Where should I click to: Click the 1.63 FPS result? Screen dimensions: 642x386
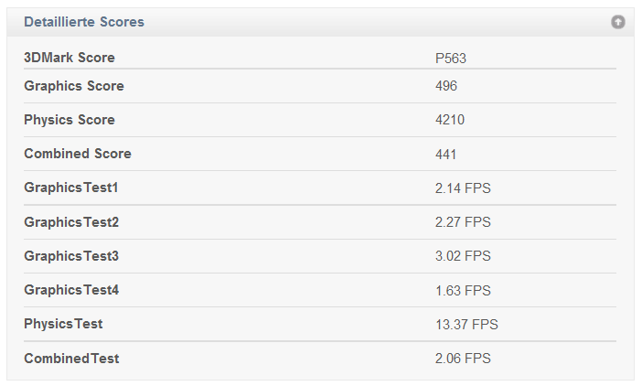click(x=463, y=291)
